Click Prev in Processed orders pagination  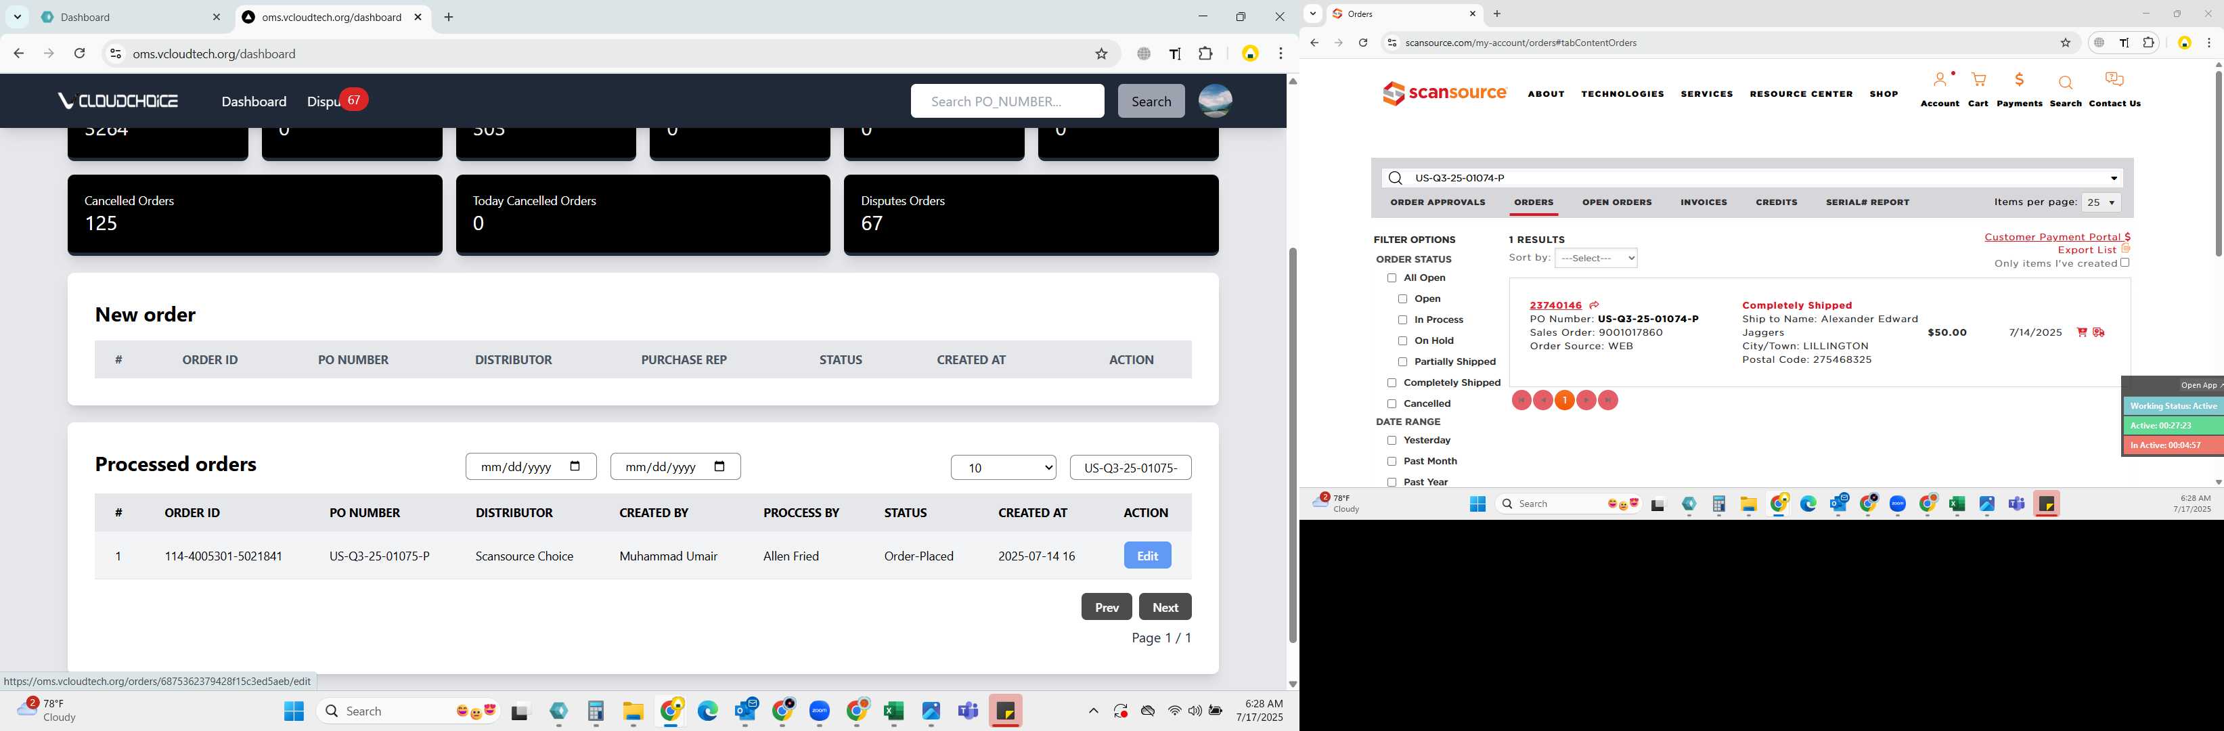click(x=1107, y=606)
